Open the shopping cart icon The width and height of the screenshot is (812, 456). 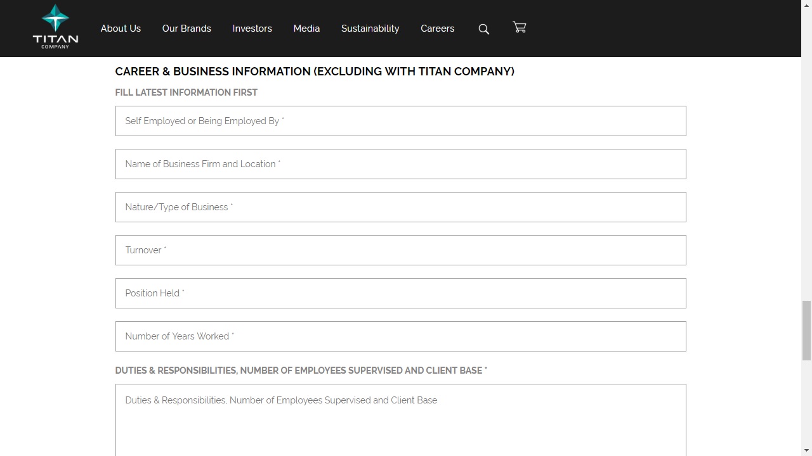click(x=520, y=27)
